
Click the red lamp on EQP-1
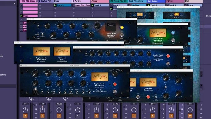point(168,56)
